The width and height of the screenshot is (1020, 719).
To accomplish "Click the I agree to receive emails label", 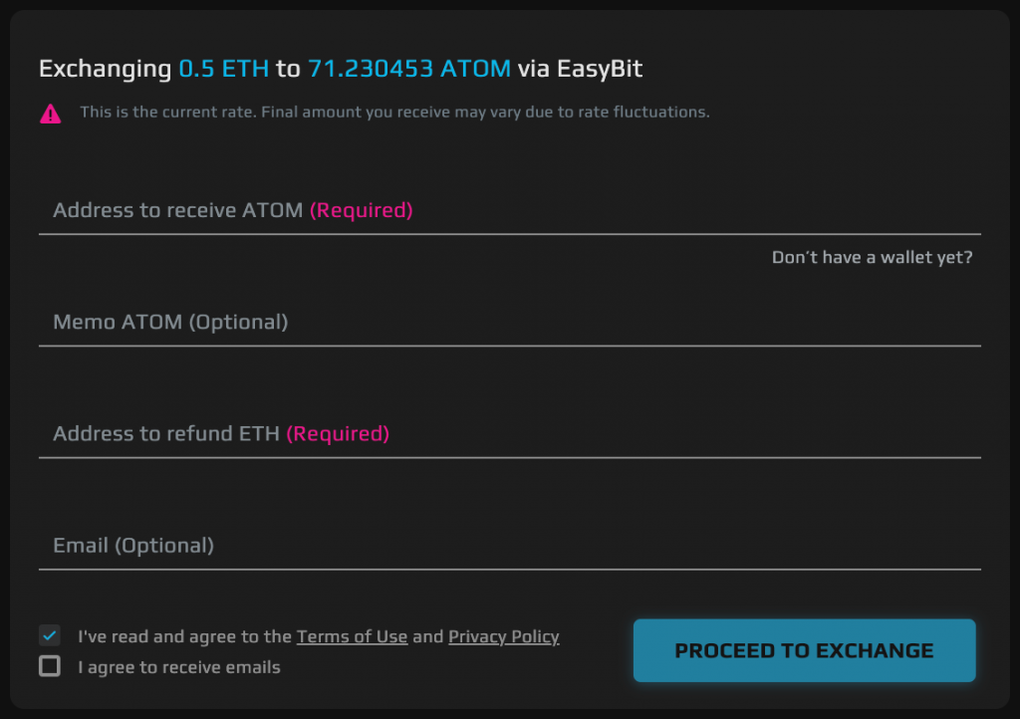I will point(179,667).
